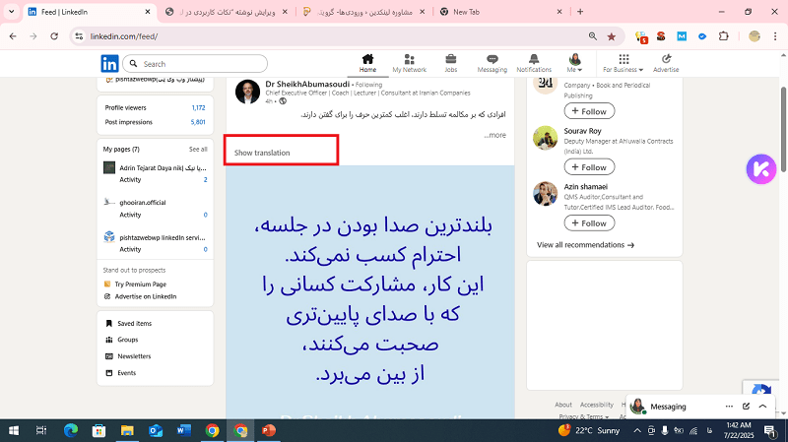
Task: Open the Notifications bell icon
Action: (x=534, y=61)
